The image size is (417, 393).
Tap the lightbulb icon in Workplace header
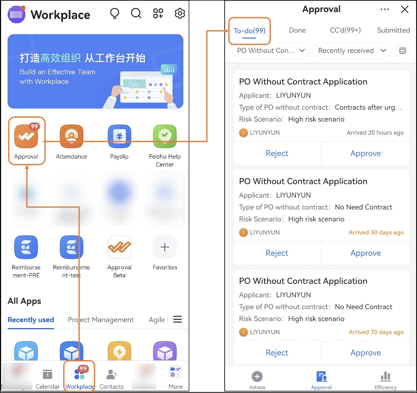click(115, 13)
